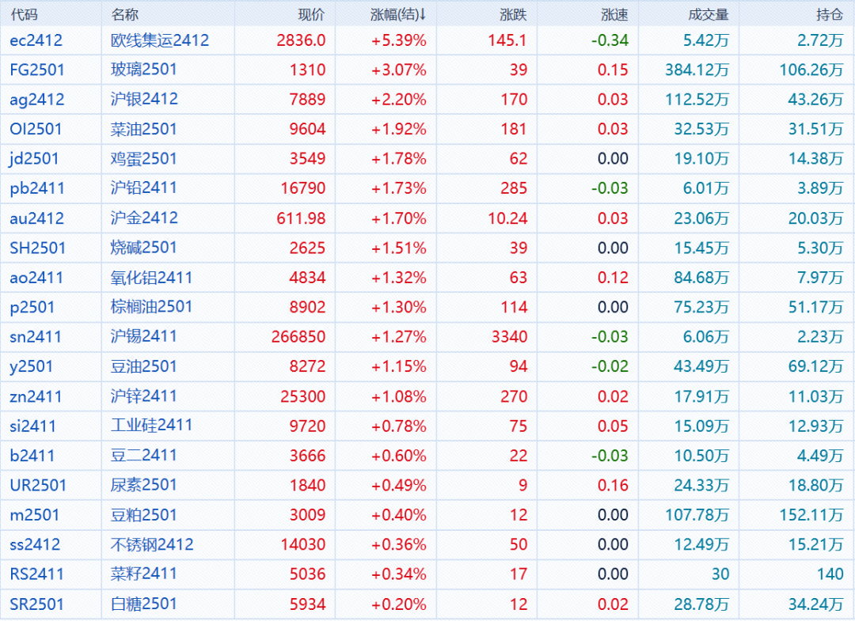Select the 豆油2501 name link
Viewport: 855px width, 621px height.
pyautogui.click(x=144, y=366)
